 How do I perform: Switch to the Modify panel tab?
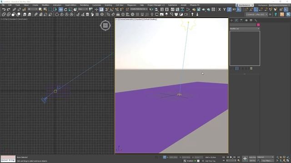[x=236, y=20]
